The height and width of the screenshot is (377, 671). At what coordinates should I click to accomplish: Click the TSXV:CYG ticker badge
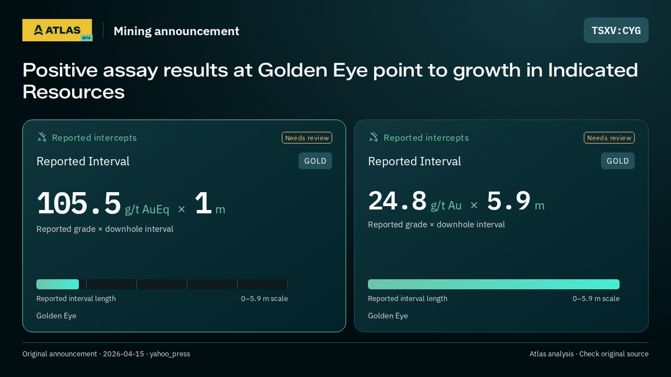click(616, 30)
